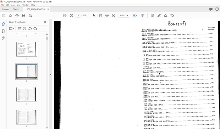Image resolution: width=220 pixels, height=129 pixels.
Task: Click the CONTENTS heading on the page
Action: coord(177,24)
